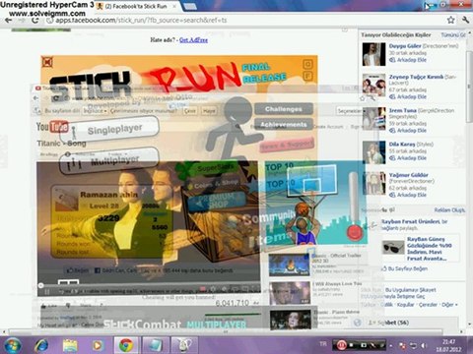Toggle the Stick Run sound mute icon

coord(47,62)
